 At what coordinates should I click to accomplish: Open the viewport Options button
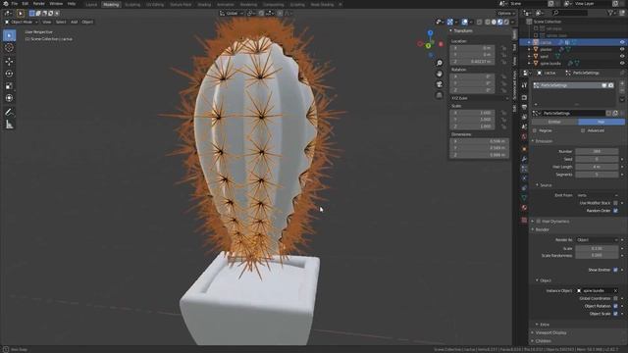(x=506, y=13)
